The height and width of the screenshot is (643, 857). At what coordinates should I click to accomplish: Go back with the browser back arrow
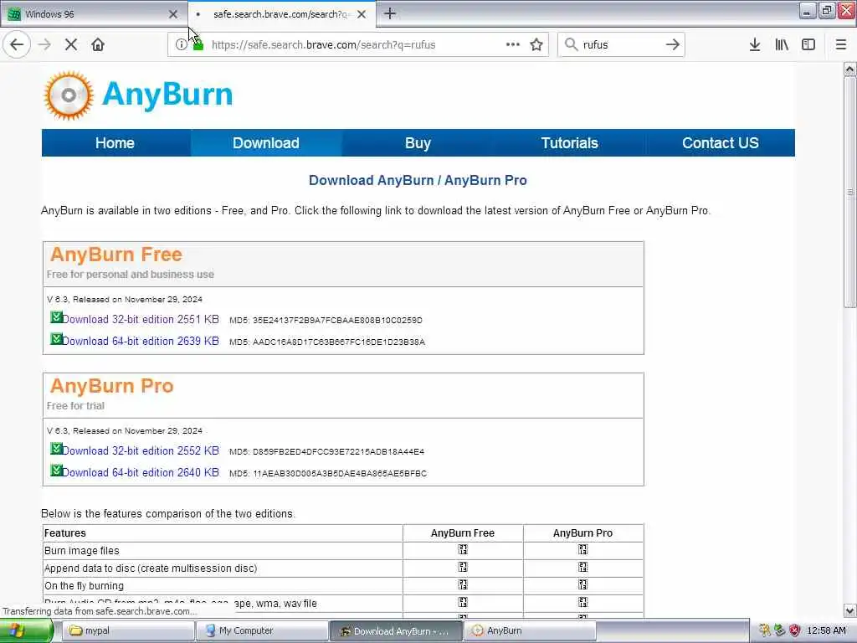(x=17, y=44)
